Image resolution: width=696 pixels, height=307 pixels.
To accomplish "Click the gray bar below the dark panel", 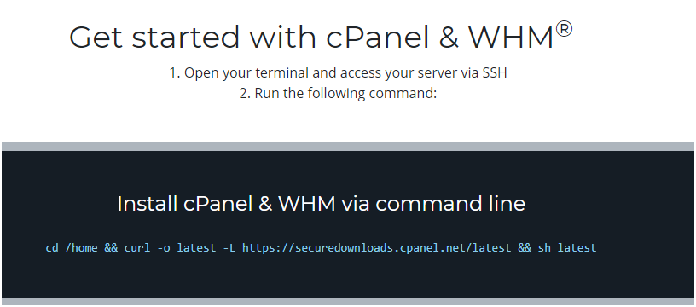I will click(x=348, y=301).
